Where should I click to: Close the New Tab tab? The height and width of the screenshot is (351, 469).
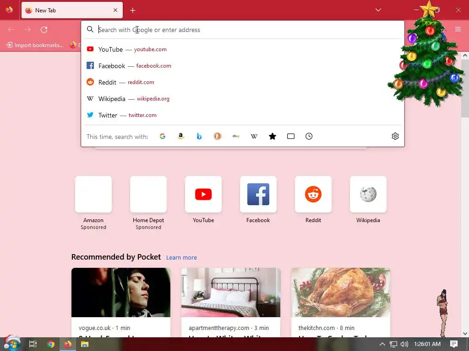[115, 10]
